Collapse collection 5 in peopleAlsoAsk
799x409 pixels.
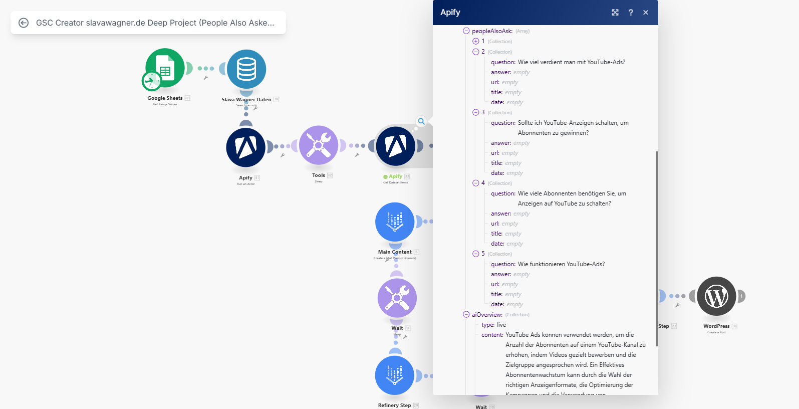point(475,254)
